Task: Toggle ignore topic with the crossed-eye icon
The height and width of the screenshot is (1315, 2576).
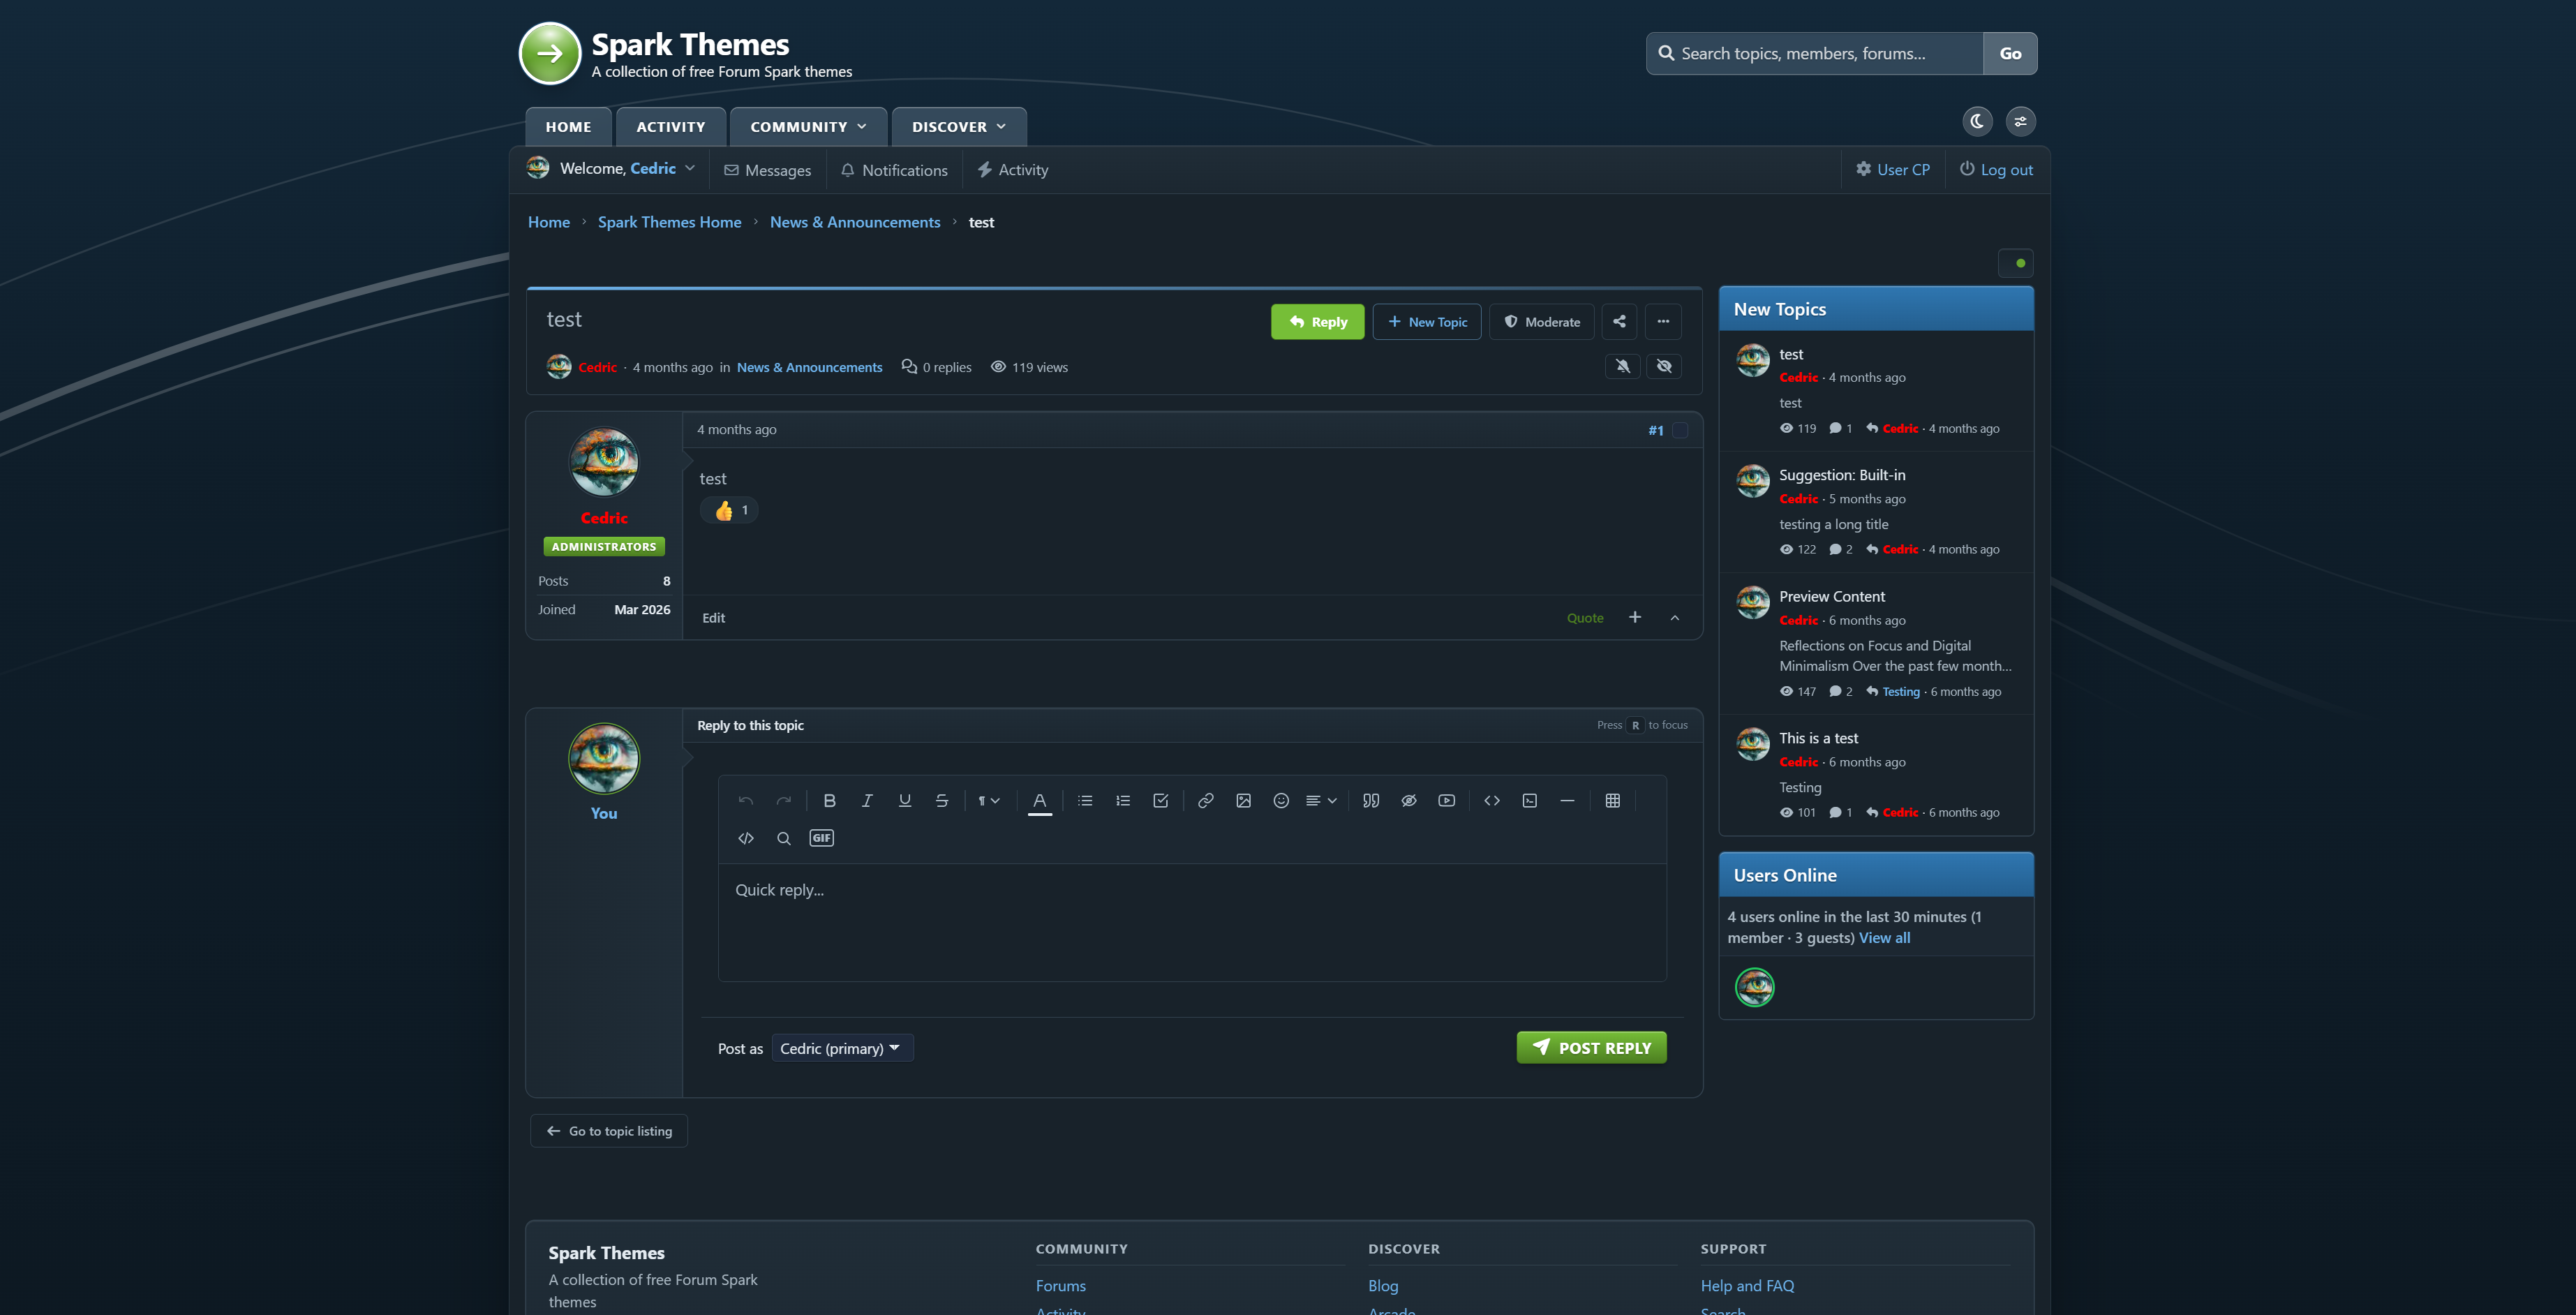Action: 1664,366
